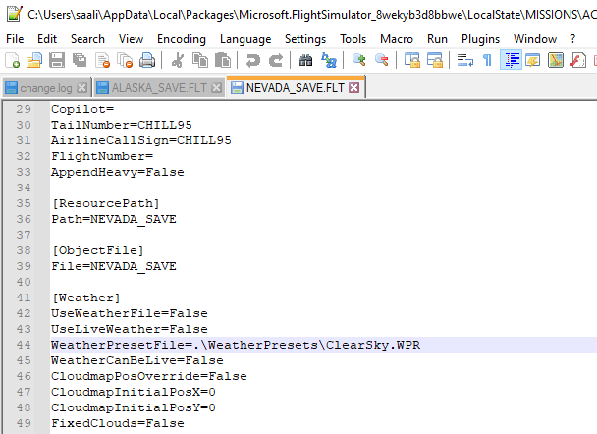Click the user-defined language icon

tap(533, 60)
